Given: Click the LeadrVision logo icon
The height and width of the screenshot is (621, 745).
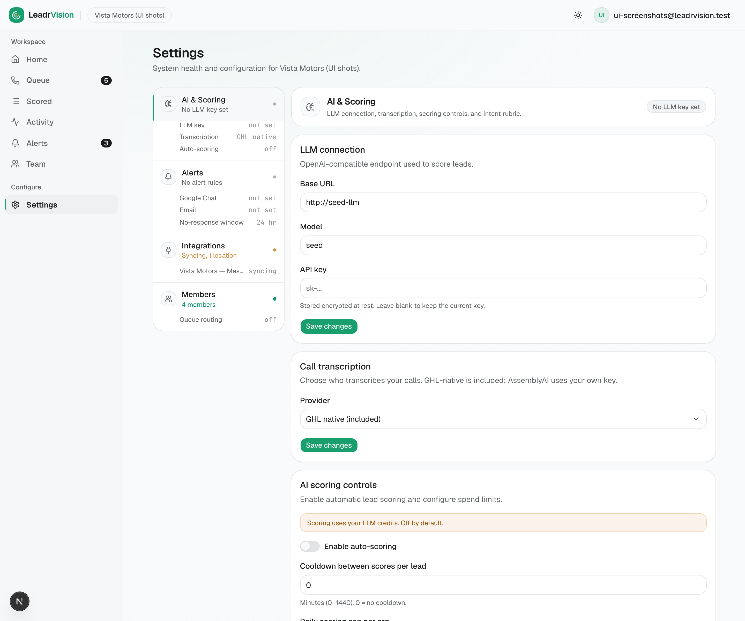Looking at the screenshot, I should 16,15.
